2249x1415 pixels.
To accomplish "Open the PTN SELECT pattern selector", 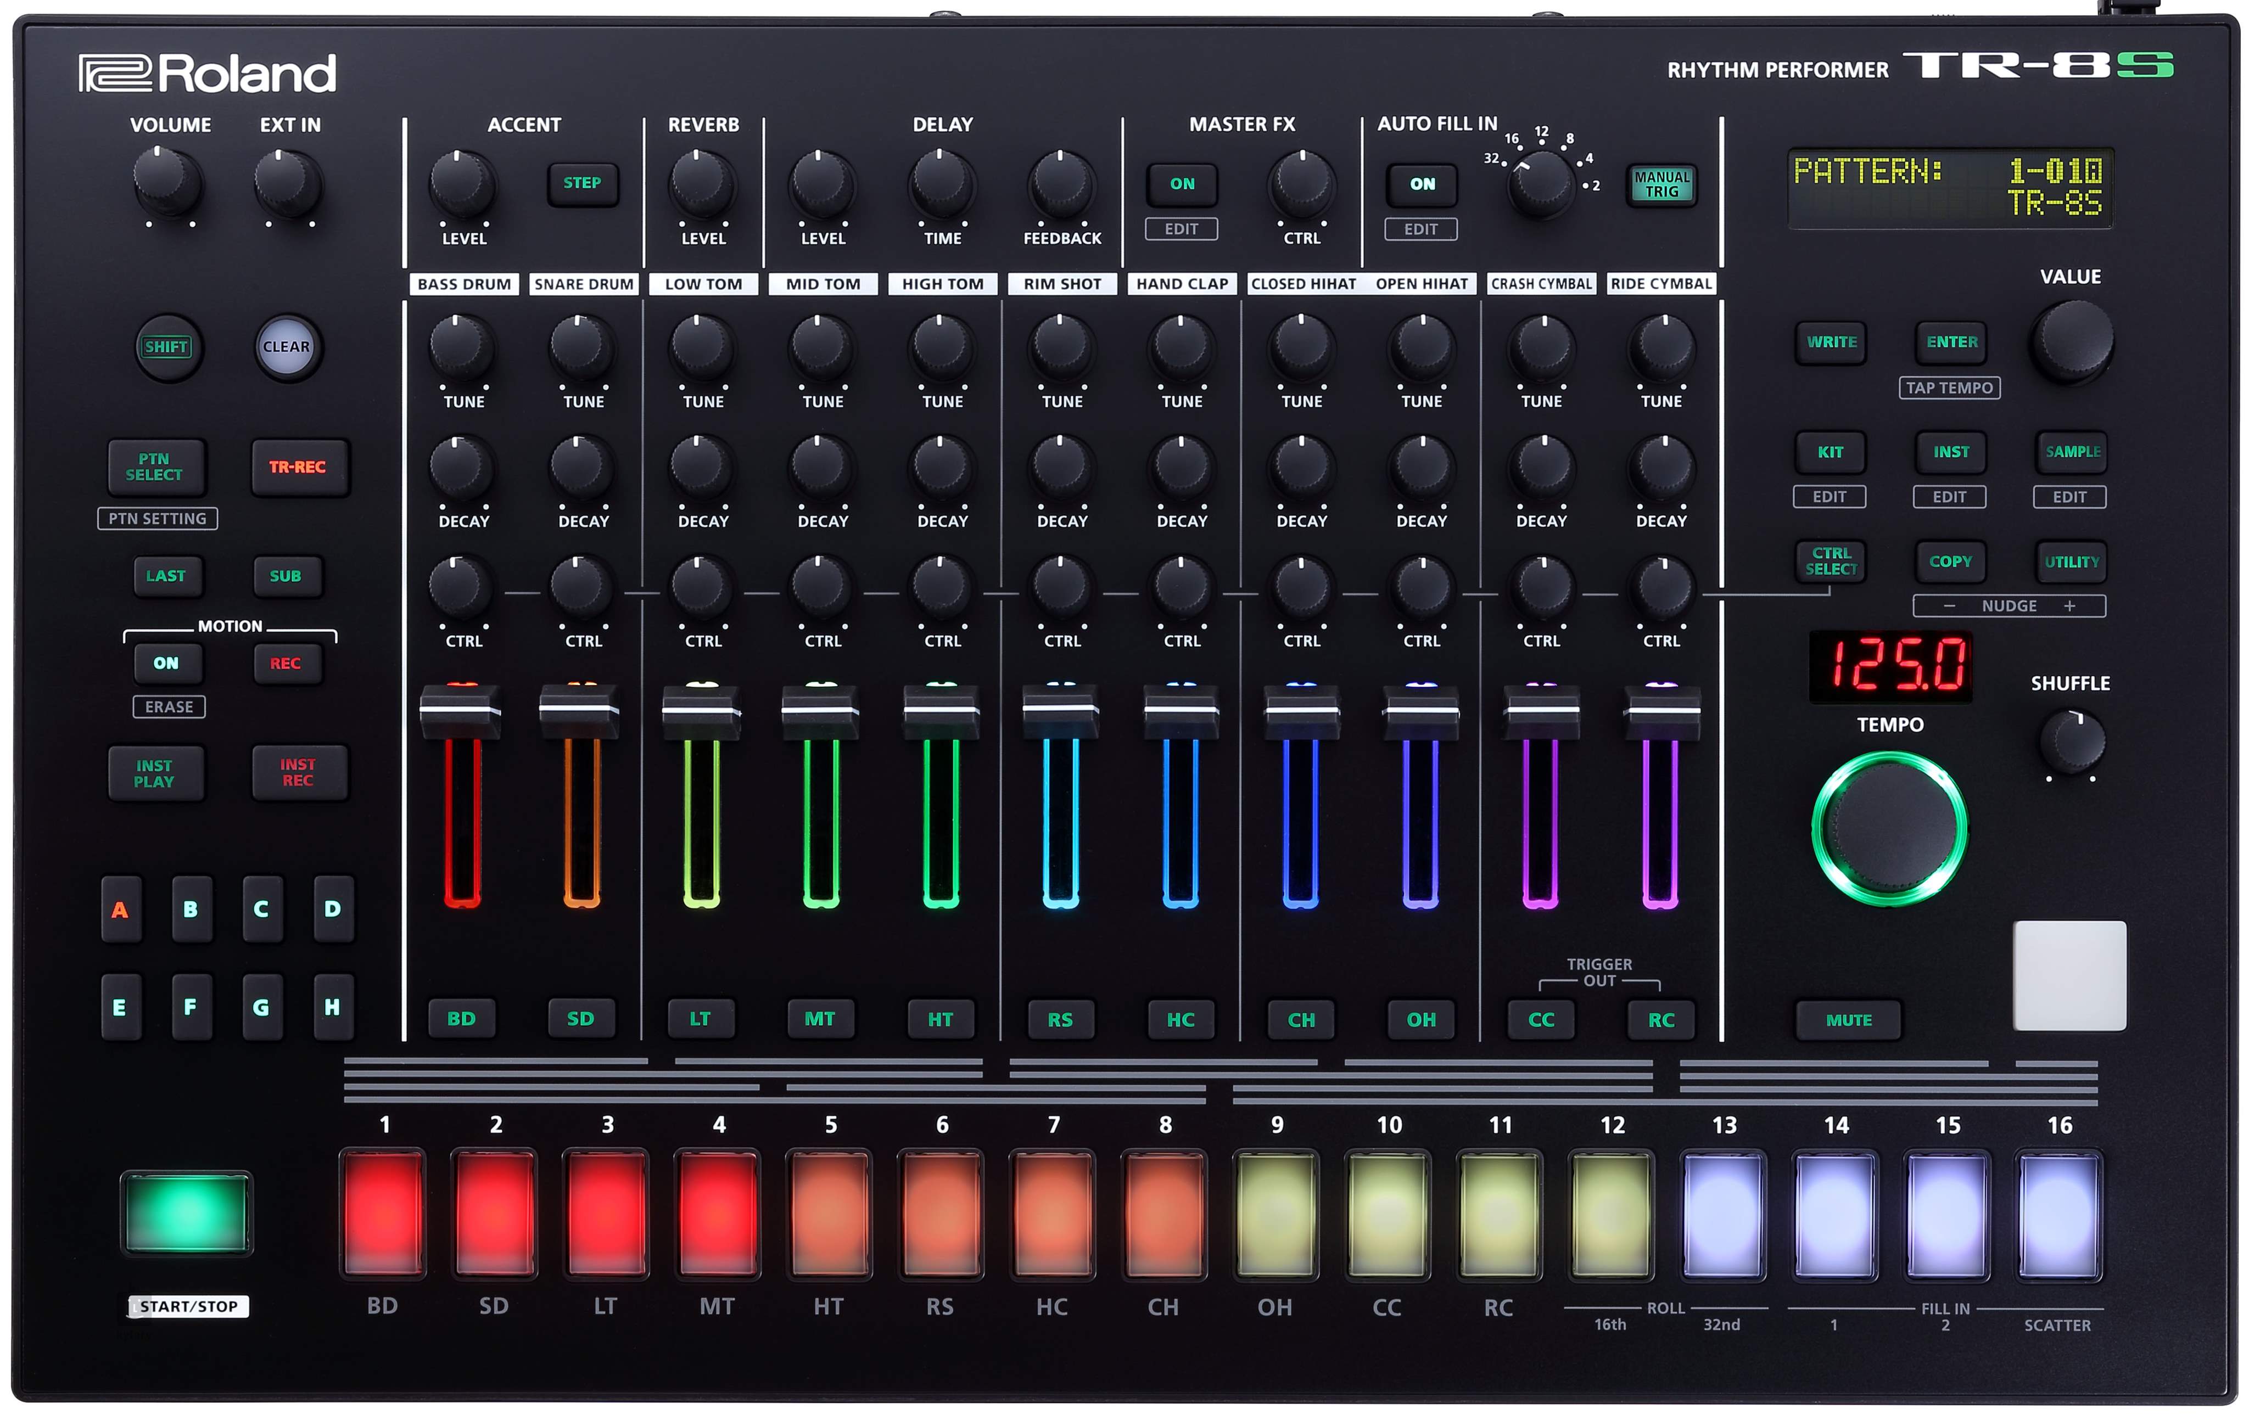I will pos(155,467).
